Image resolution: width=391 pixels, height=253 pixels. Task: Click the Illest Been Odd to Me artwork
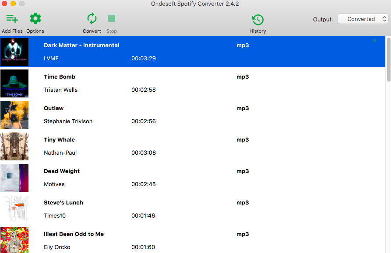[x=14, y=240]
